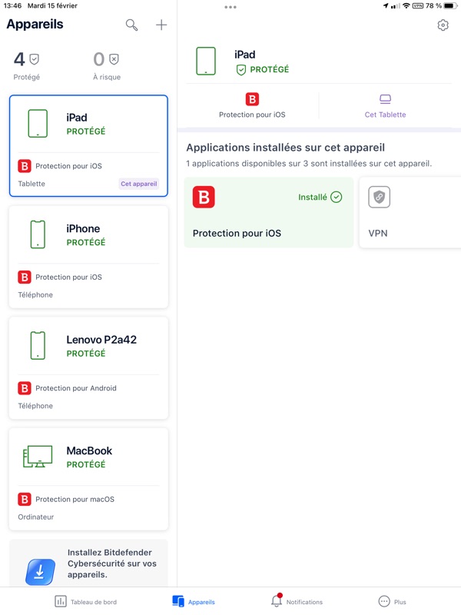Open the installed Protection pour iOS card
The width and height of the screenshot is (461, 615).
click(x=268, y=213)
